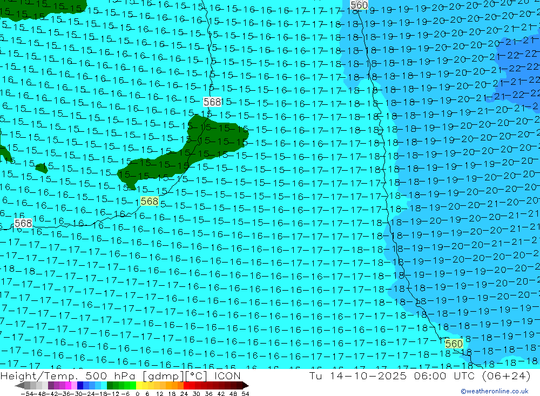Select white 568 label above the large island
This screenshot has height=396, width=540.
point(212,102)
